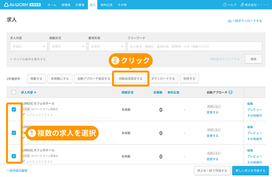Click 編集 for job 139633
Viewport: 272px width, 177px height.
pos(250,103)
